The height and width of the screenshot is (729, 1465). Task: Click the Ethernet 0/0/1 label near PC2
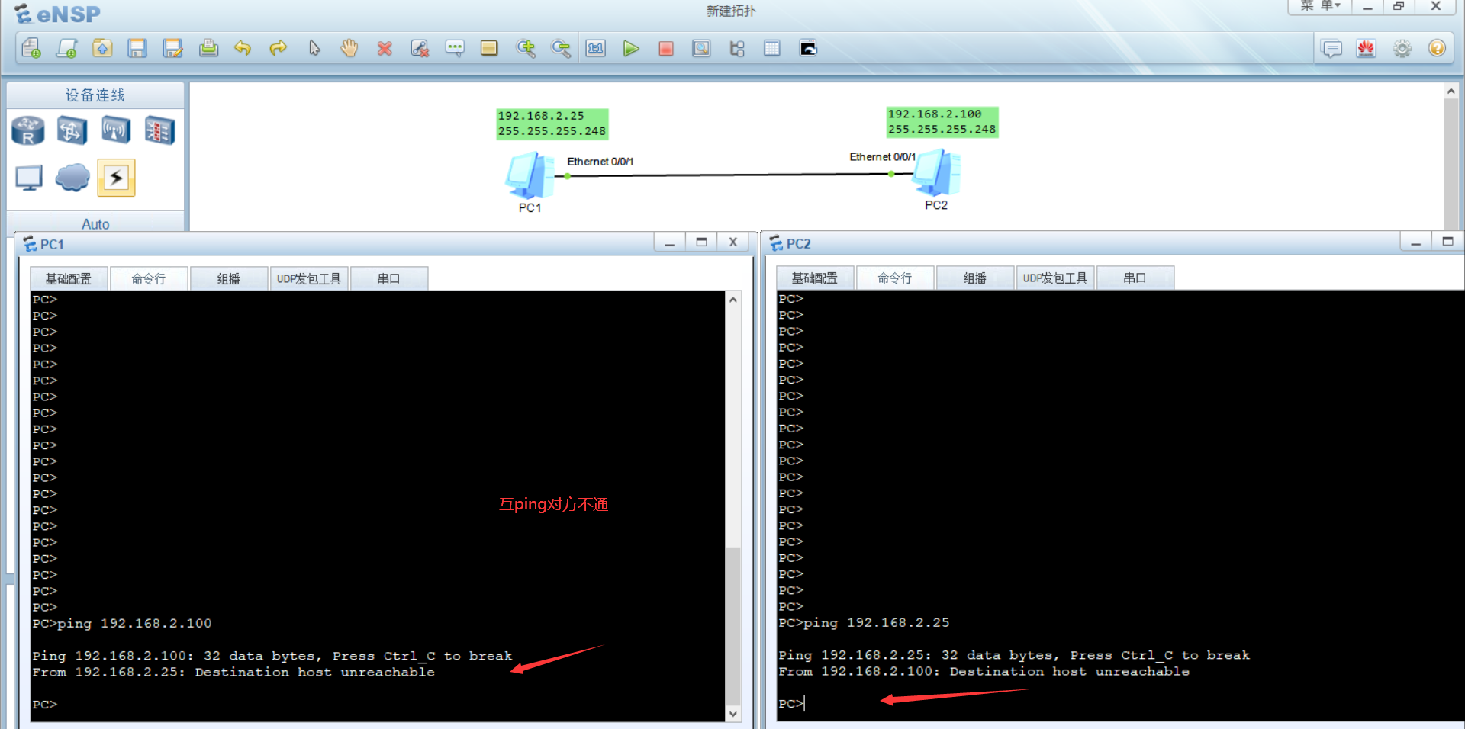883,157
